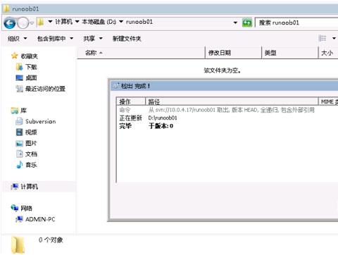Click runoob01 window title folder icon
Viewport: 338px width, 255px height.
coord(6,8)
